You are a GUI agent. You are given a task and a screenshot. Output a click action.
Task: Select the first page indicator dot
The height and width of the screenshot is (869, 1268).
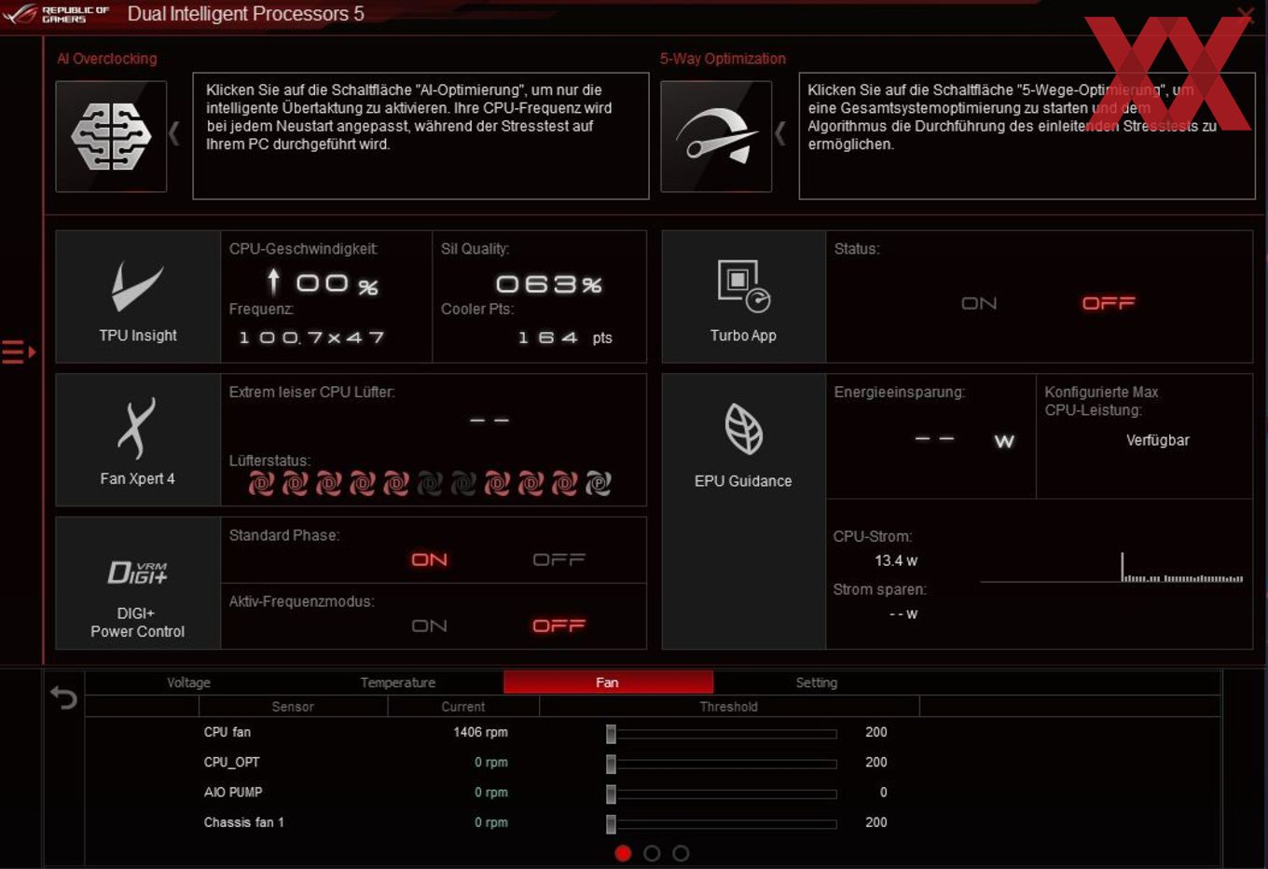pos(623,853)
